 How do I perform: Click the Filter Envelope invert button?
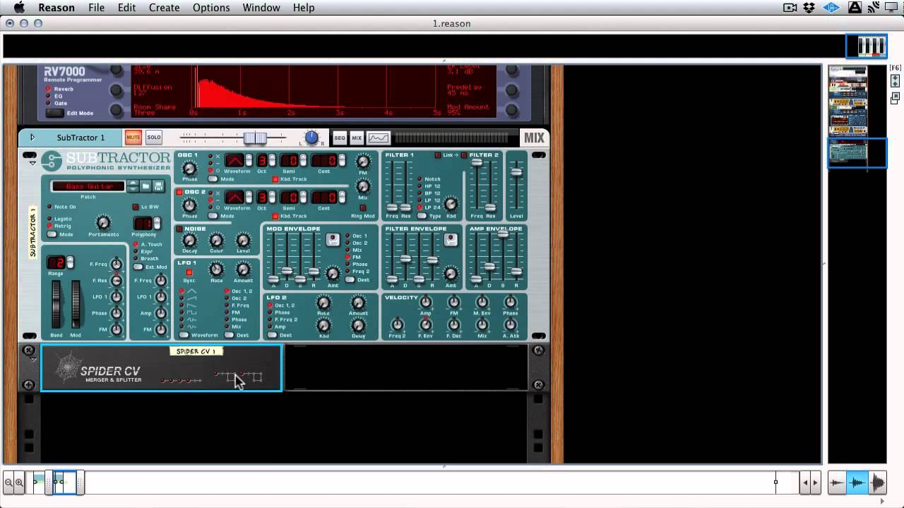[x=451, y=240]
